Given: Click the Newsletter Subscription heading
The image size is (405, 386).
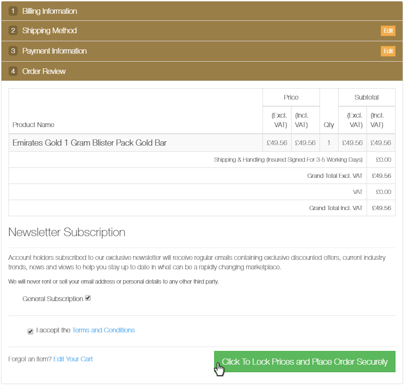Looking at the screenshot, I should tap(67, 232).
